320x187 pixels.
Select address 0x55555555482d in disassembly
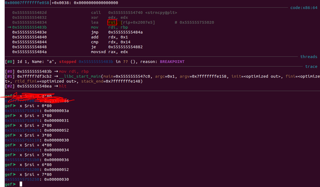[x=29, y=13]
